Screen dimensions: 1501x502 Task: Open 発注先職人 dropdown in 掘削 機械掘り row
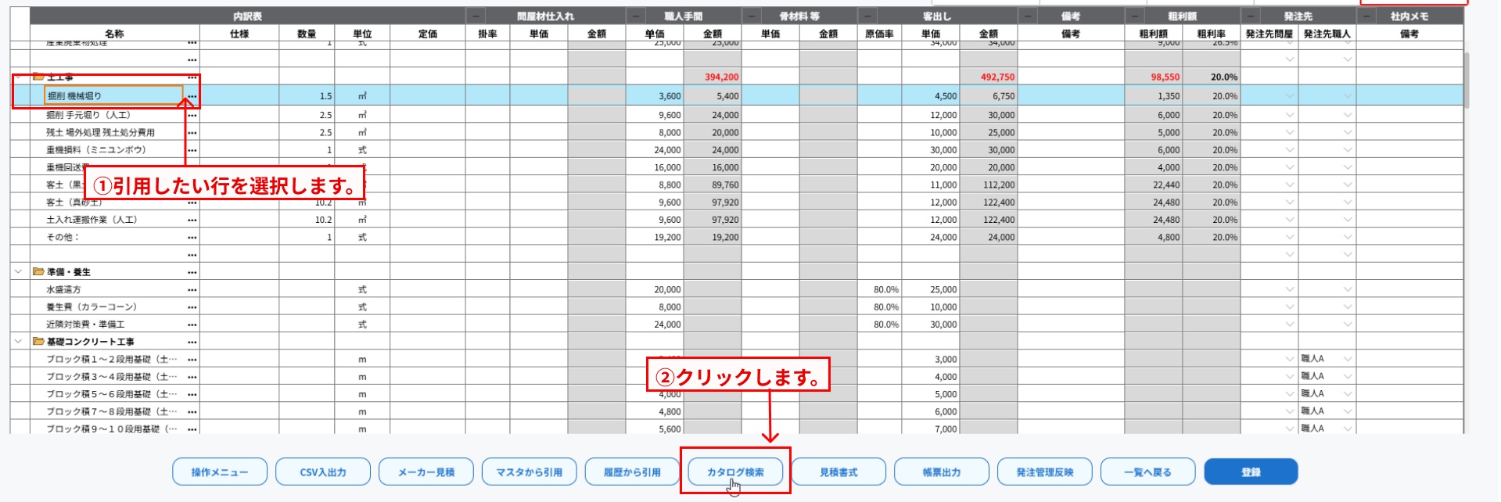pos(1348,96)
